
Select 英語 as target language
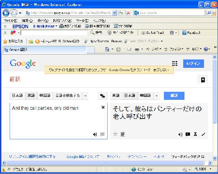coord(116,96)
